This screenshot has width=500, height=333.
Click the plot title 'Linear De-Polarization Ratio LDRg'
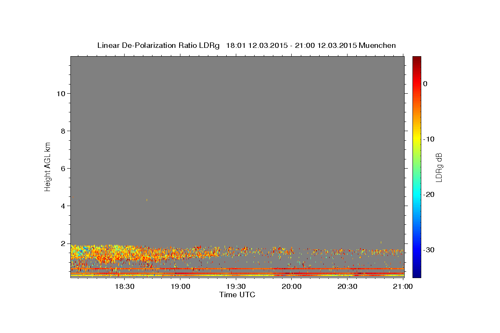tap(158, 45)
